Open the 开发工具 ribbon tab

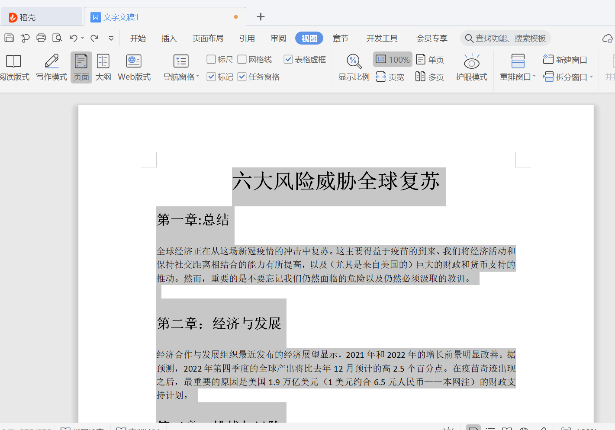(382, 38)
